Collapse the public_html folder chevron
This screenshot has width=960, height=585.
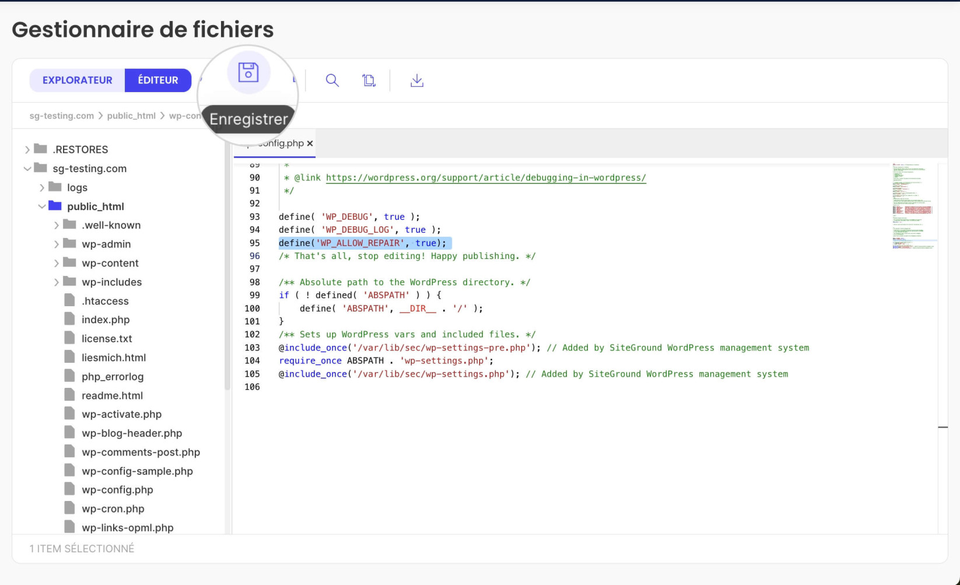tap(41, 206)
